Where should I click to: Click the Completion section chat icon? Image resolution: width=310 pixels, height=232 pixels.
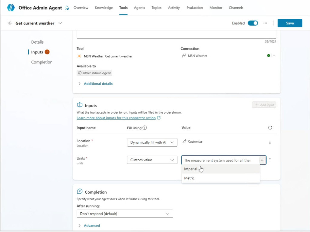[80, 191]
